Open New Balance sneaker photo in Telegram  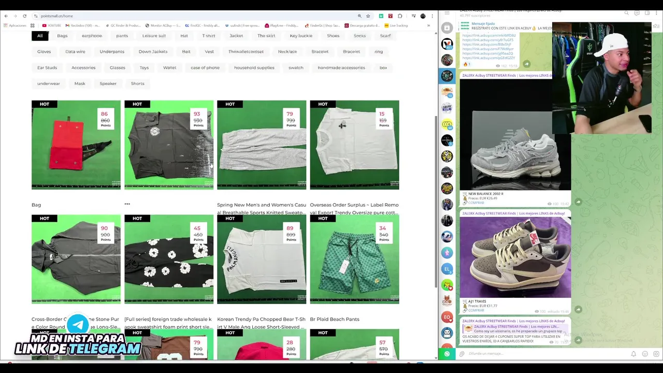[x=515, y=135]
